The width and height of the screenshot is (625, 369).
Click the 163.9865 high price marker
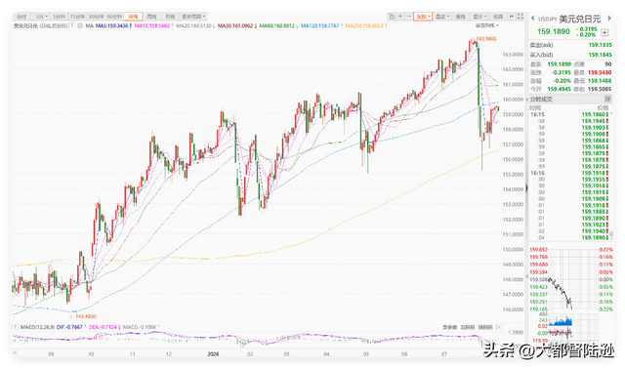pyautogui.click(x=486, y=39)
